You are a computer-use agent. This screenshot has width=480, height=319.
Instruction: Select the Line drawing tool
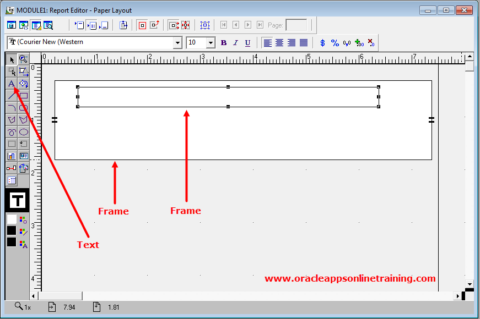pyautogui.click(x=11, y=96)
